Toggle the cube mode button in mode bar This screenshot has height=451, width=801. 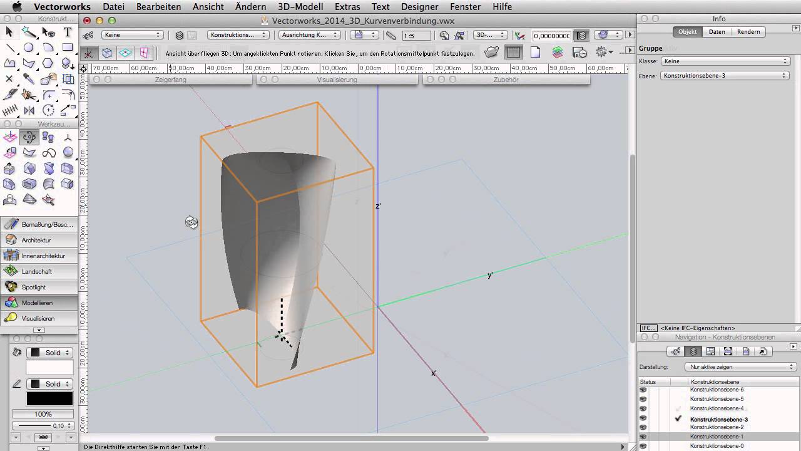[107, 53]
